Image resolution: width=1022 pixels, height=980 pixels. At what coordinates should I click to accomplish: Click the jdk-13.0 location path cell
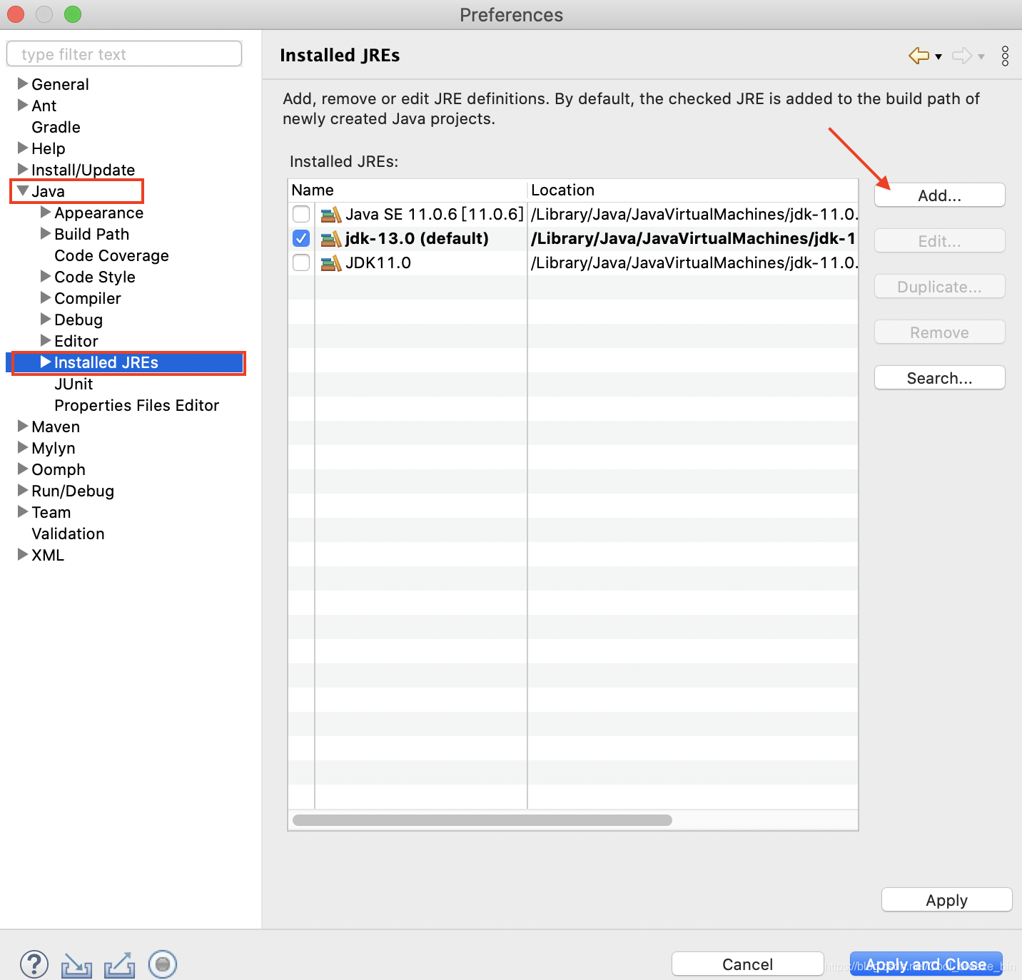point(693,238)
